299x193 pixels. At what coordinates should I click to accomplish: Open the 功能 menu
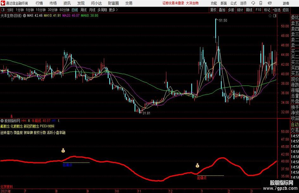pos(214,3)
